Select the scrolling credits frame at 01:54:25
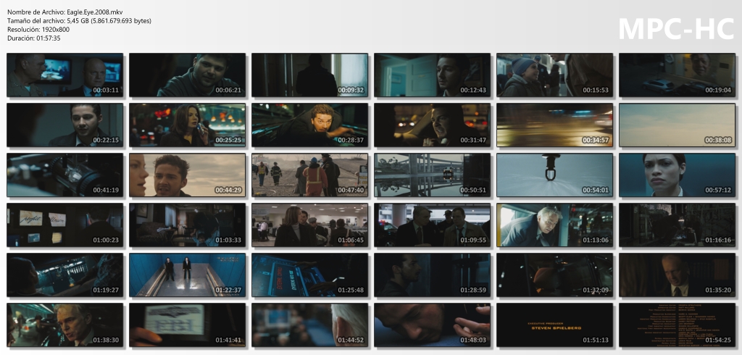Screen dimensions: 742x355 coord(677,325)
